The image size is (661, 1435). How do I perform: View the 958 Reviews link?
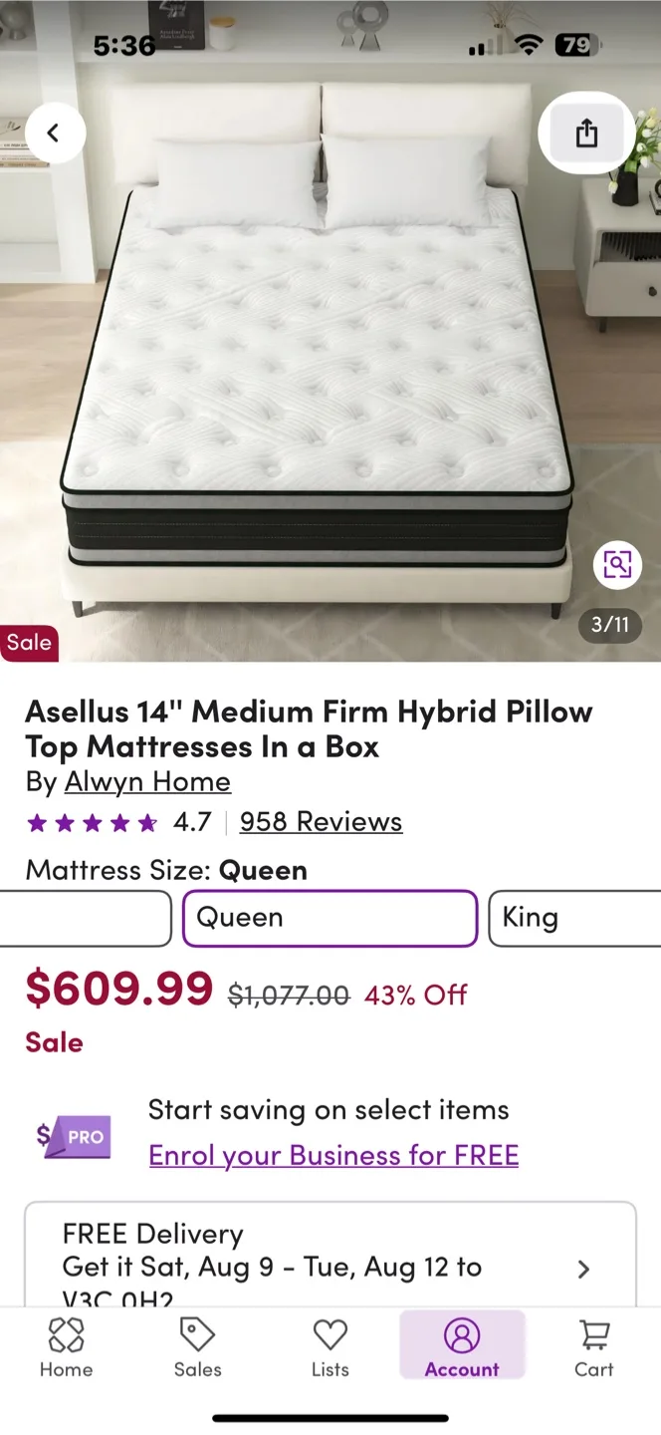tap(321, 821)
